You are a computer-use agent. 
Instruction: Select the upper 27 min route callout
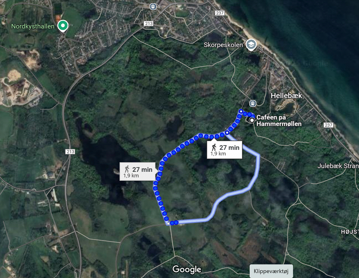tap(224, 150)
